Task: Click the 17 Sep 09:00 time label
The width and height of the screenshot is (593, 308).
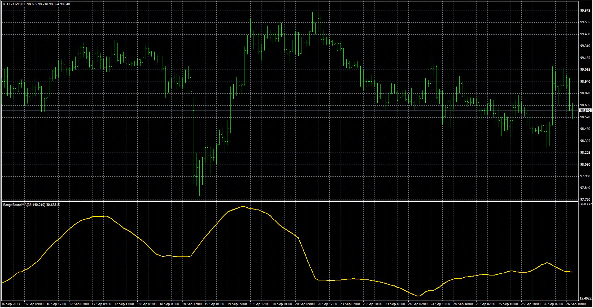Action: [x=101, y=304]
